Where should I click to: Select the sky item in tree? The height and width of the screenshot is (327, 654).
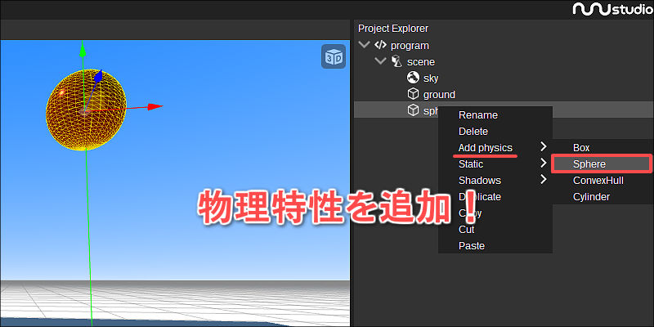(x=431, y=78)
